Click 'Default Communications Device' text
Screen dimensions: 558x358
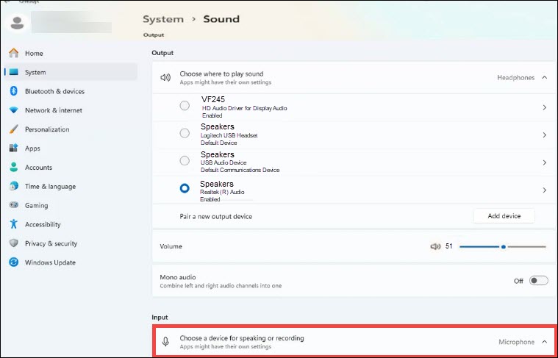[240, 170]
